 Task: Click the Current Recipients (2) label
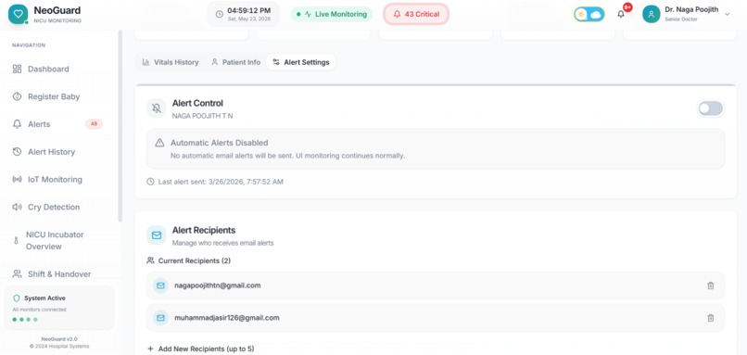tap(195, 260)
